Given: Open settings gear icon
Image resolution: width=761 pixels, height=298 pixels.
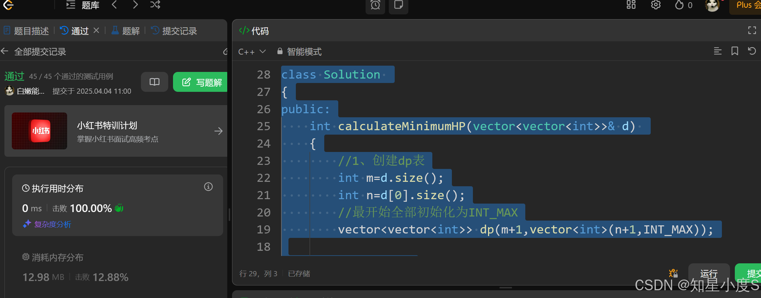Looking at the screenshot, I should 656,5.
